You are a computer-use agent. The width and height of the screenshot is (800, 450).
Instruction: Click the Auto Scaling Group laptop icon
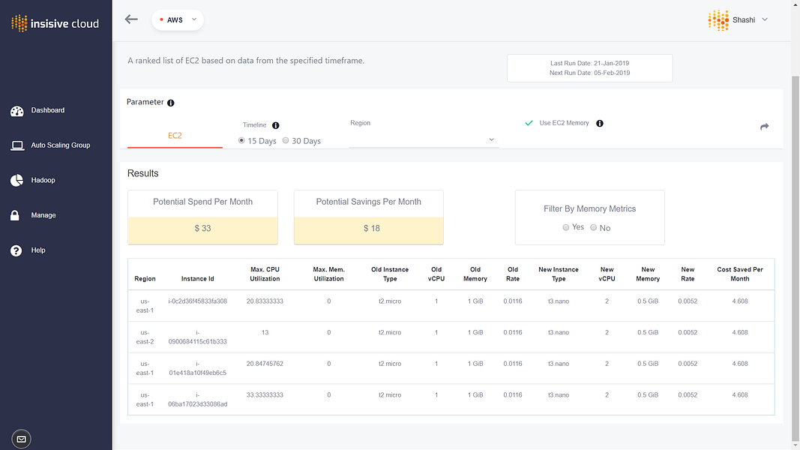click(x=17, y=146)
